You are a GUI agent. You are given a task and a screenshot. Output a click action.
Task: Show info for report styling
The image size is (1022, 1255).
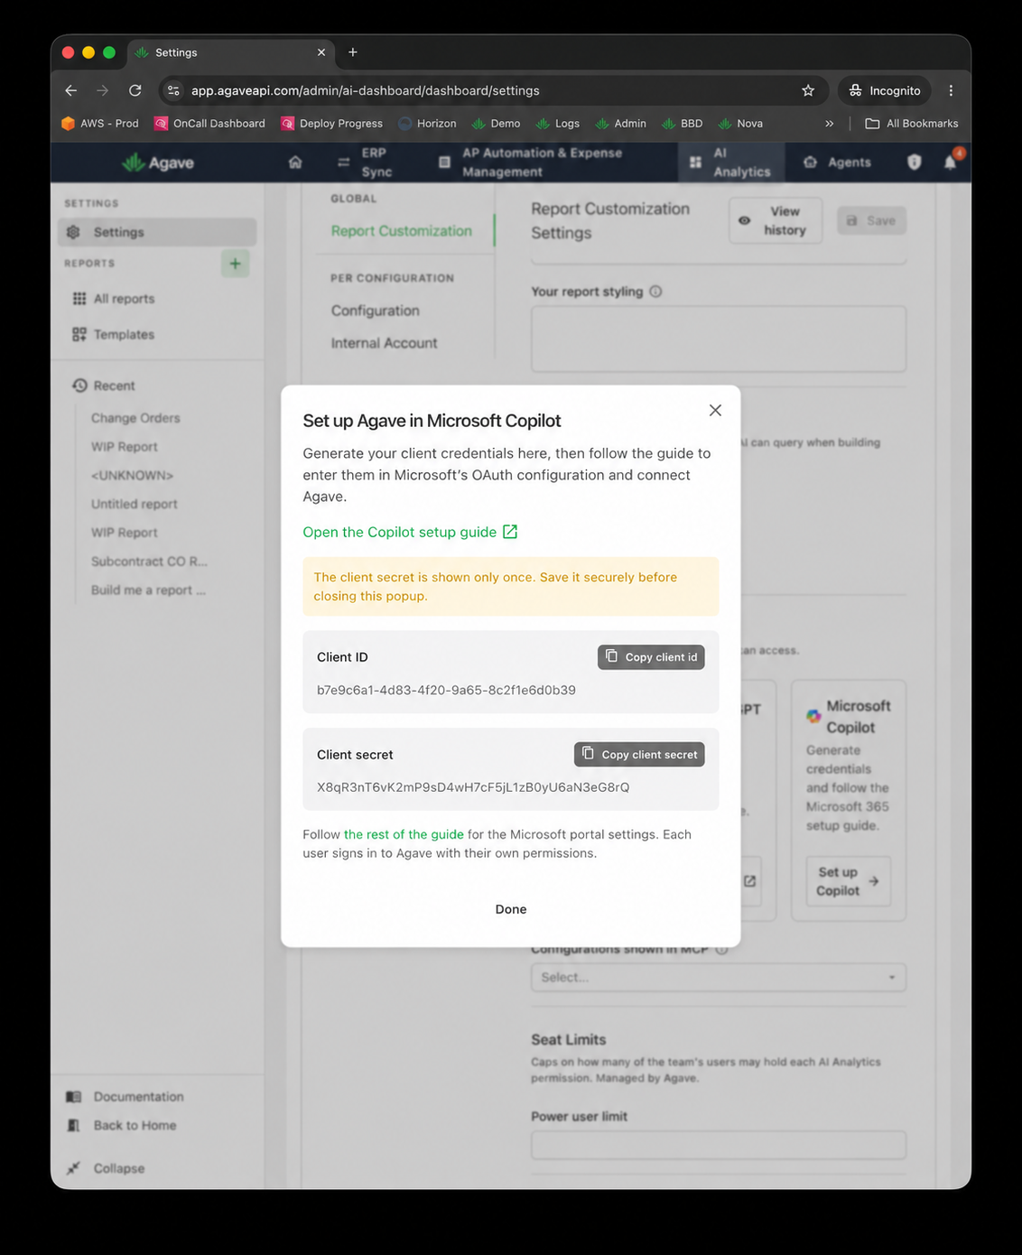click(x=656, y=292)
